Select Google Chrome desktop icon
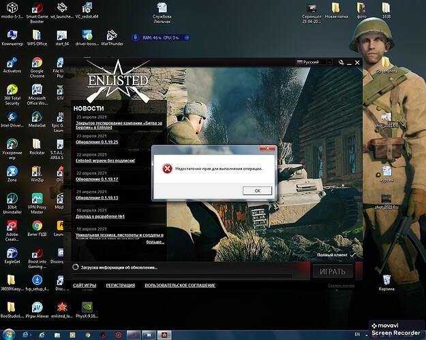This screenshot has height=340, width=426. point(37,67)
